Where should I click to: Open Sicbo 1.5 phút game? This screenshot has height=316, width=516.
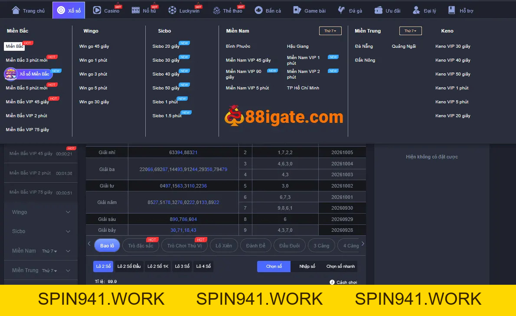click(167, 115)
